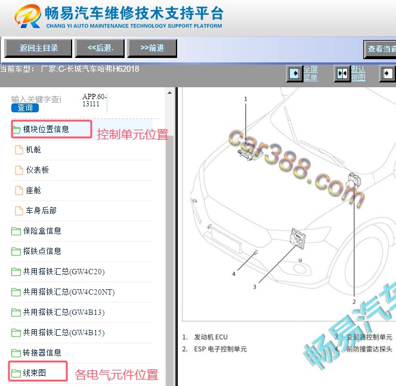Viewport: 396px width, 386px height.
Task: Click the left-arrow layout icon on the right edge
Action: pos(388,73)
